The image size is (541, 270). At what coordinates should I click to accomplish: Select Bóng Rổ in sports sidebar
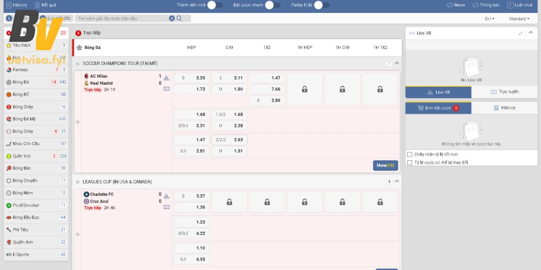20,94
